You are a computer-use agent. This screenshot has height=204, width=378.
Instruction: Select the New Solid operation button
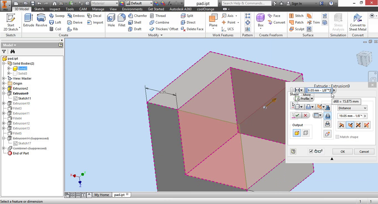327,134
